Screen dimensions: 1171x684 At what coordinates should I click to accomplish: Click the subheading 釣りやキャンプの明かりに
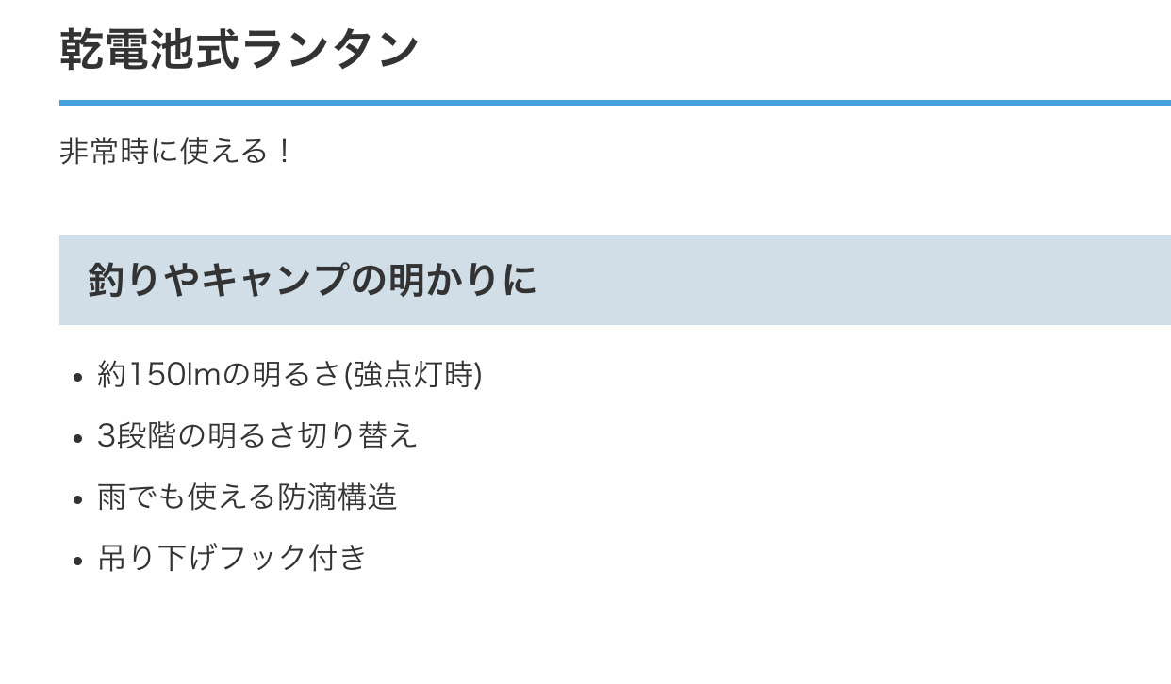coord(312,281)
